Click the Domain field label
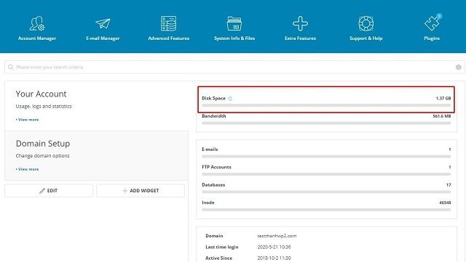466x262 pixels. click(214, 236)
